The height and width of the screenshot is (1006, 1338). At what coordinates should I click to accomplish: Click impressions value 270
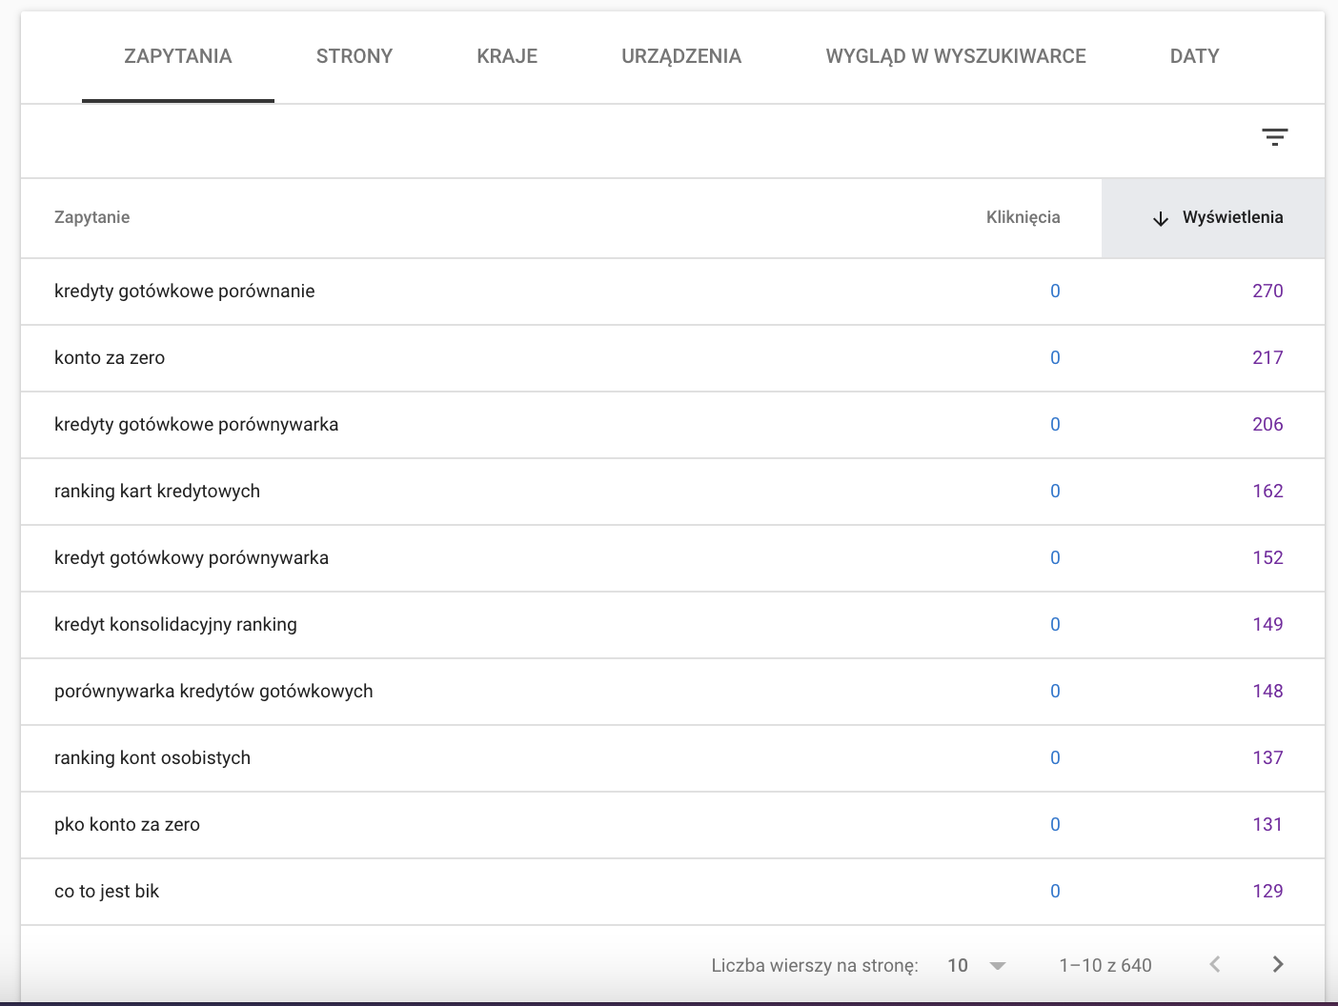point(1267,291)
